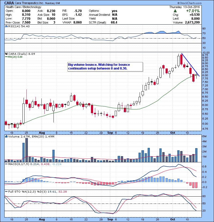
Task: Click the Low value 7.770
Action: 26,18
